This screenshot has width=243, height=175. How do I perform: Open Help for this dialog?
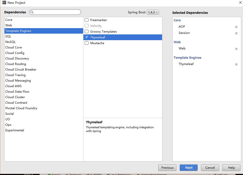pos(231,167)
